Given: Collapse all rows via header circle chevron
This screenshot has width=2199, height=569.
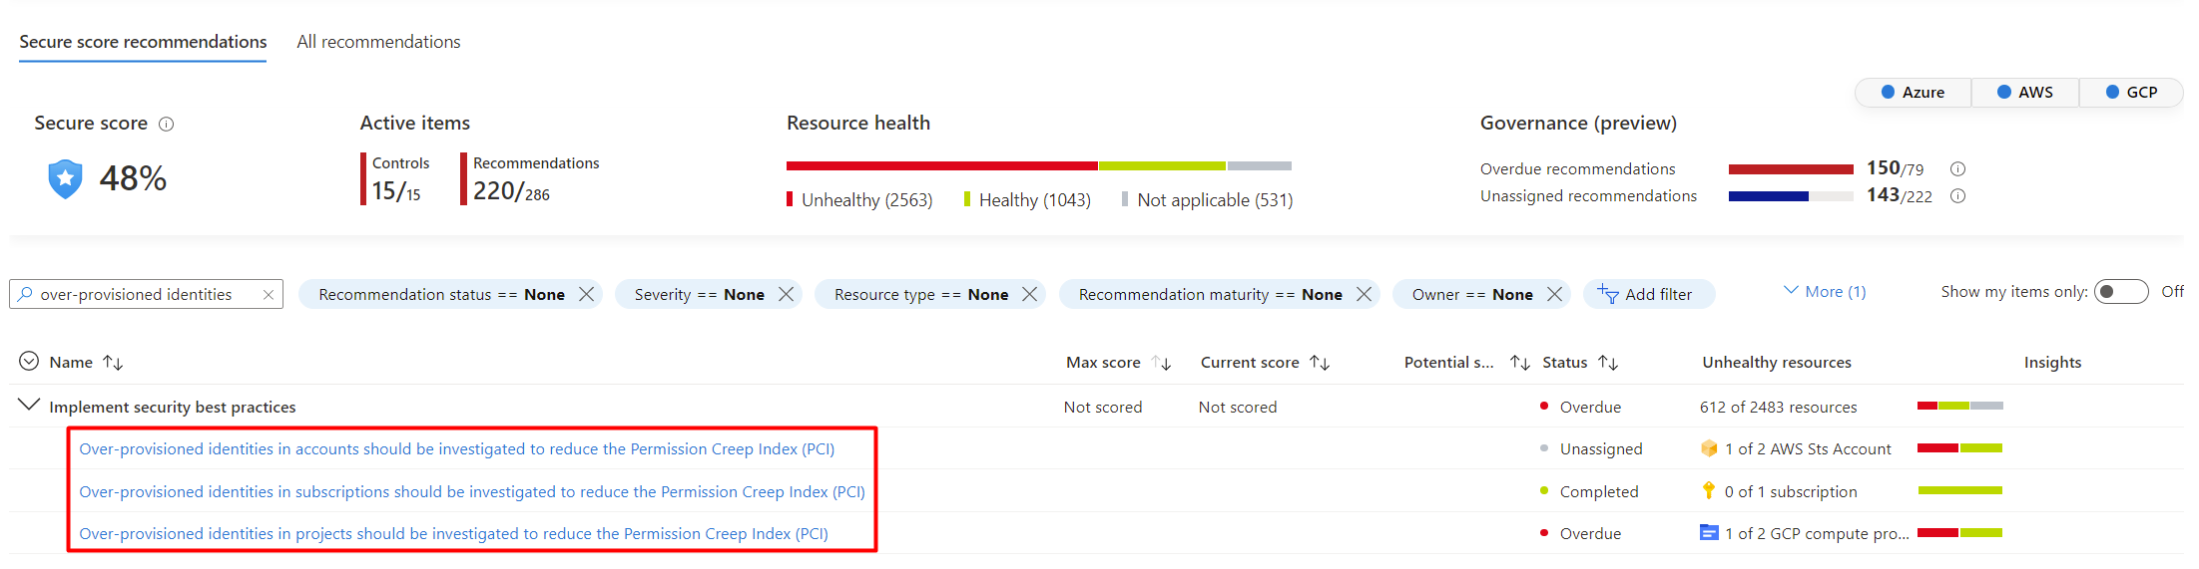Looking at the screenshot, I should click(x=29, y=361).
